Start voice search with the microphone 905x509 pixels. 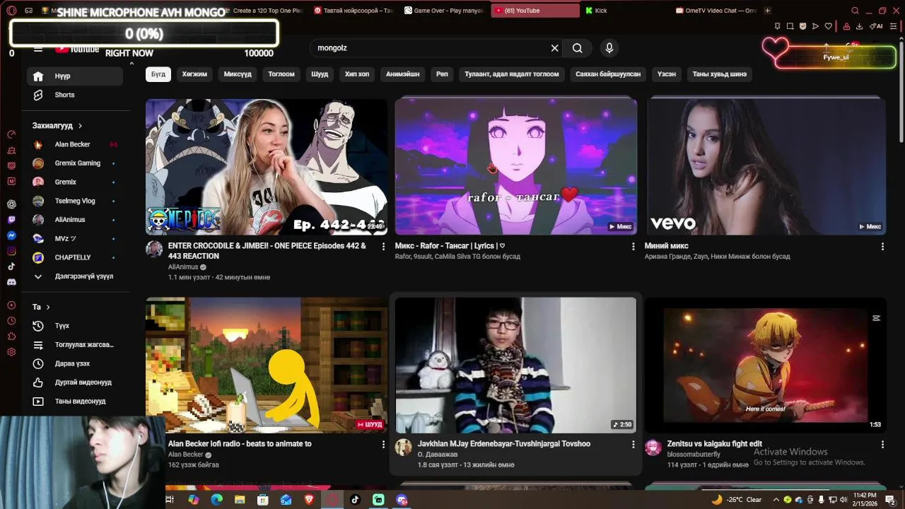click(x=609, y=48)
